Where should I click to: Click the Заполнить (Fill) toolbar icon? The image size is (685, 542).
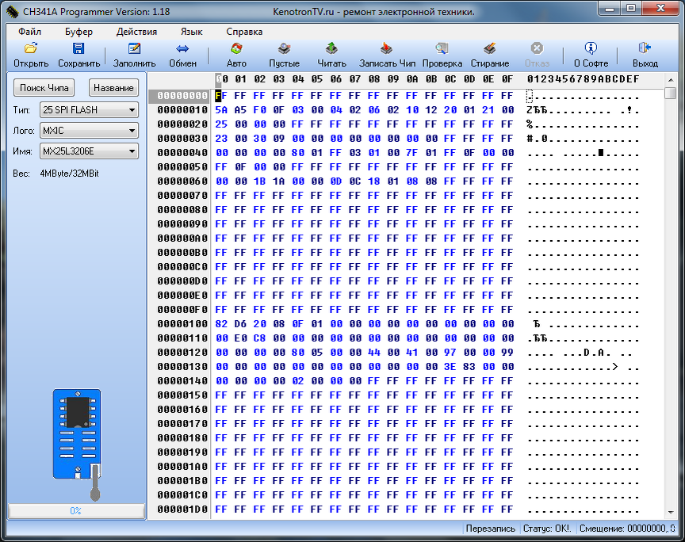(134, 48)
